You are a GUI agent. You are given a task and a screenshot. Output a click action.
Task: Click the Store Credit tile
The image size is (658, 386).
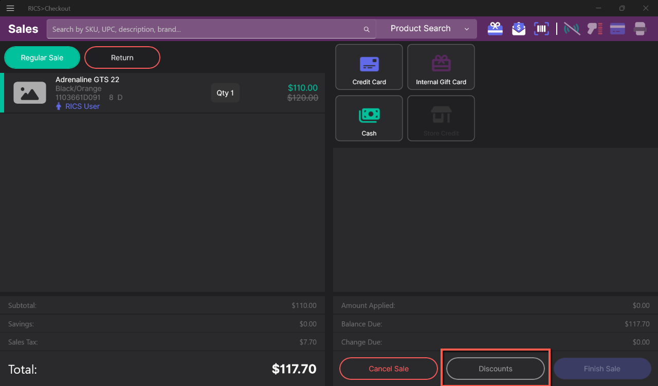[441, 118]
